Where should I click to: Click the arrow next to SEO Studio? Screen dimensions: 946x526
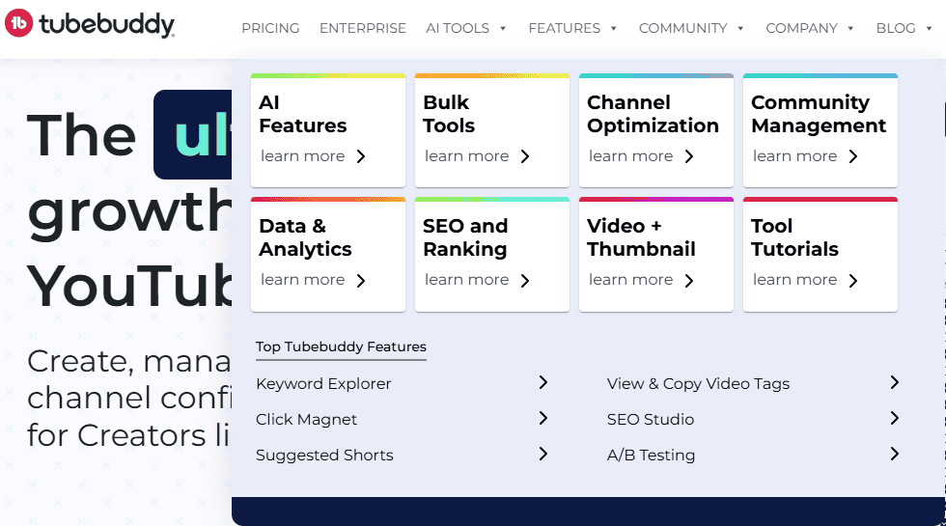[894, 418]
